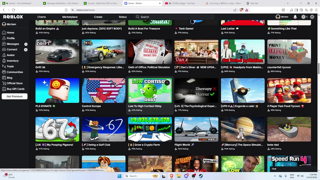Click the Brave Rewards triangle icon
320x180 pixels.
[x=246, y=10]
